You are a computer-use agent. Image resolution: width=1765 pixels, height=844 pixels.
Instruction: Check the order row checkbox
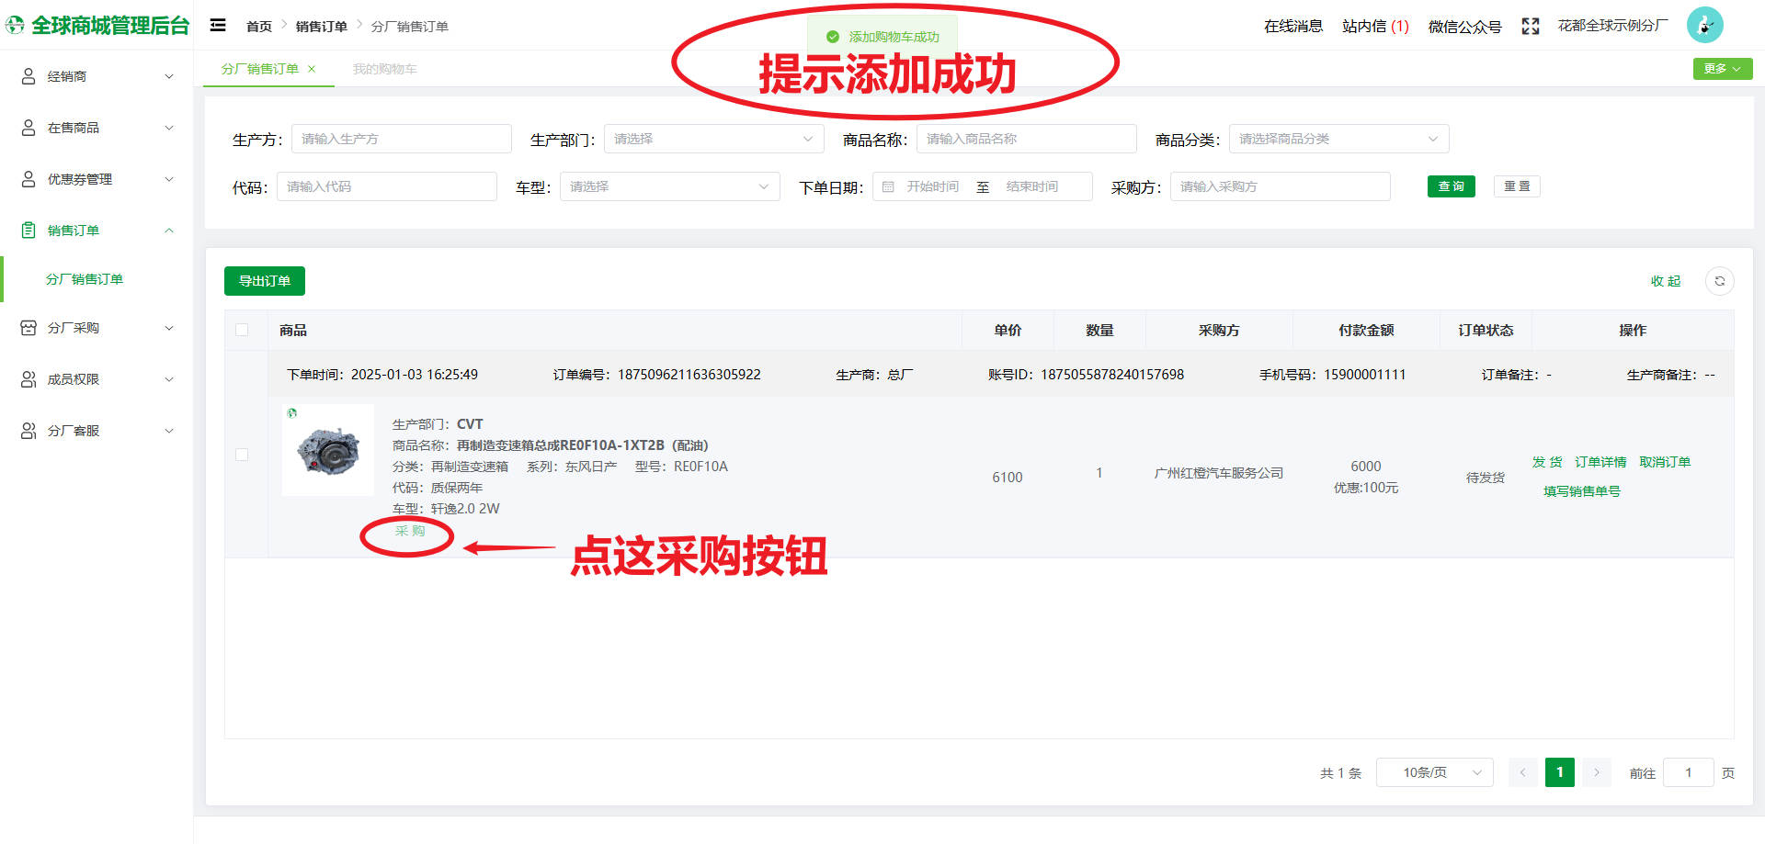point(242,455)
